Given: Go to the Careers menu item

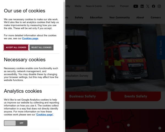Looking at the screenshot, I should [x=156, y=18].
